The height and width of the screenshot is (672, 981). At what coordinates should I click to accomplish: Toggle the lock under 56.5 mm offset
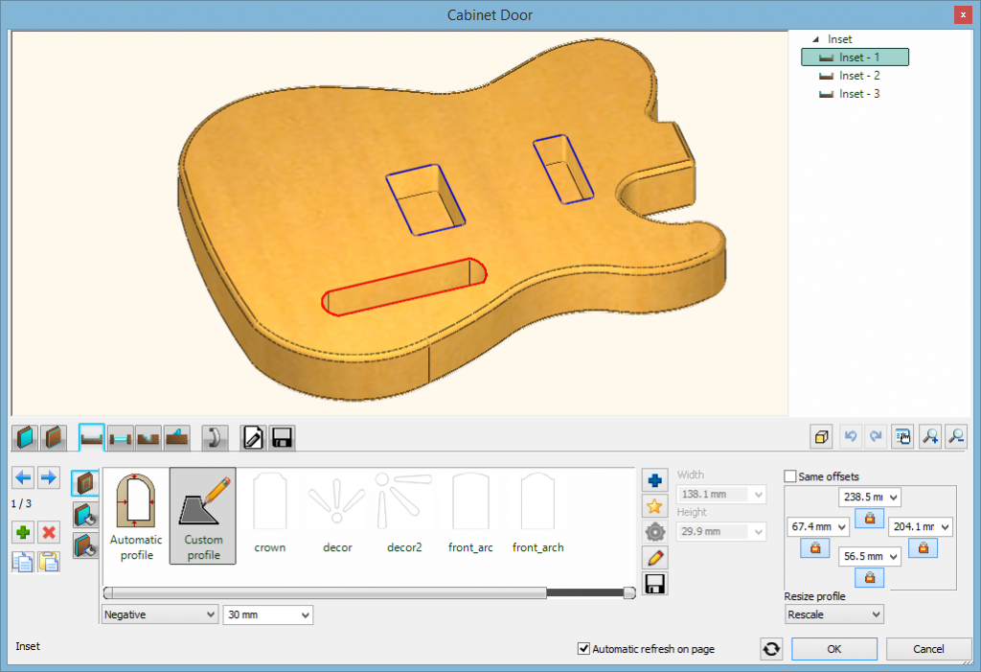(869, 577)
